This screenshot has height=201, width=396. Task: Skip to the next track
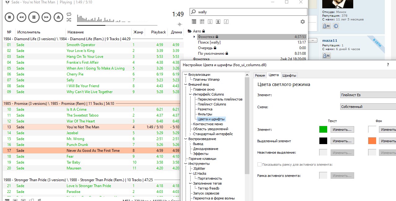(46, 17)
